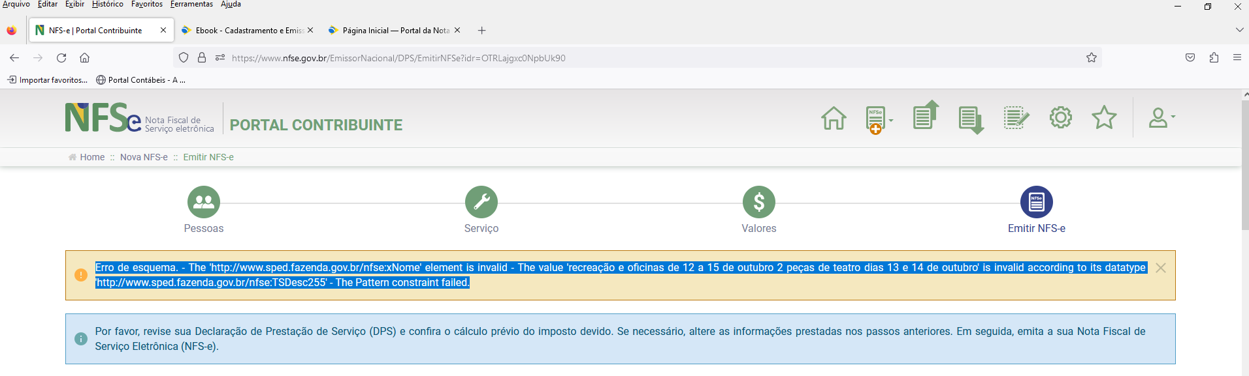Click Importar favoritos bookmark
The width and height of the screenshot is (1249, 376).
tap(47, 80)
